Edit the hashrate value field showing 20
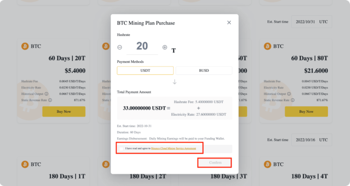 (x=142, y=47)
